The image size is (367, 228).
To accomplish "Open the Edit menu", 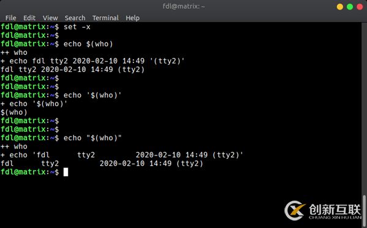I will (x=29, y=18).
